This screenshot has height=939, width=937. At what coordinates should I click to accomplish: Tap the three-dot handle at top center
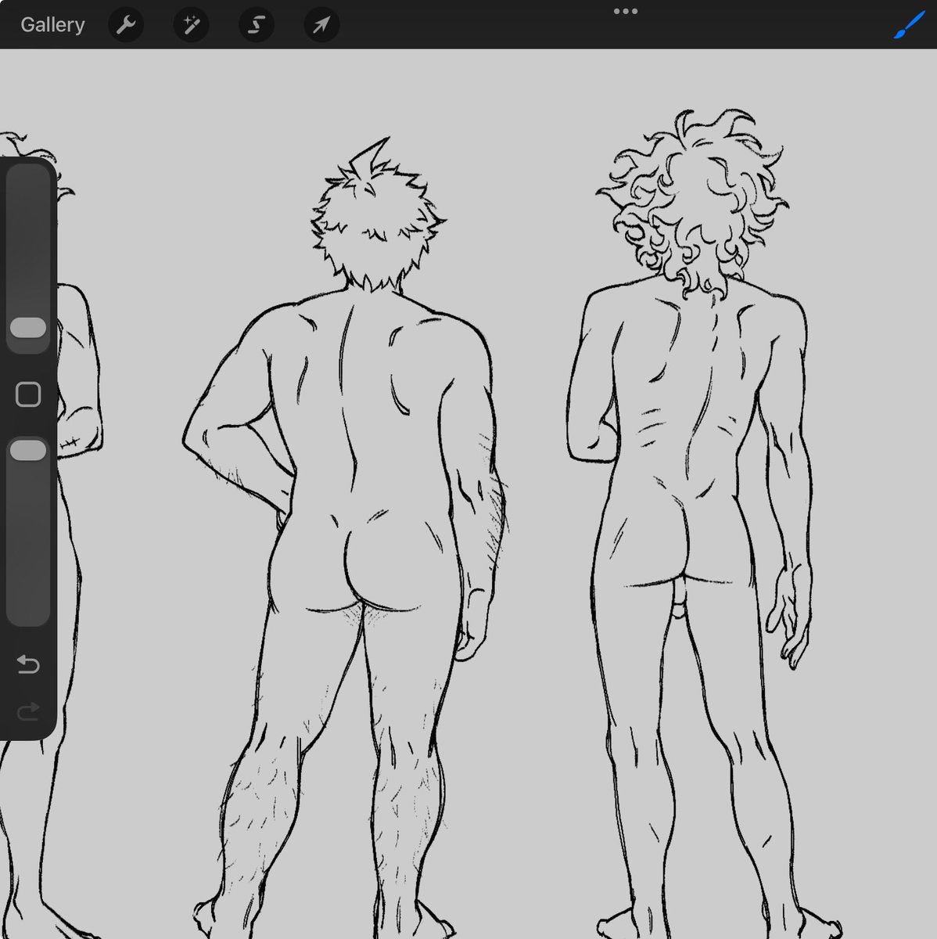click(624, 11)
